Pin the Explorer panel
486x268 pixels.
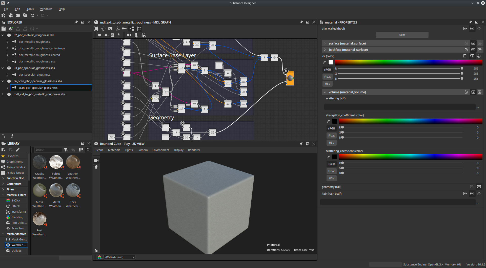tap(76, 22)
